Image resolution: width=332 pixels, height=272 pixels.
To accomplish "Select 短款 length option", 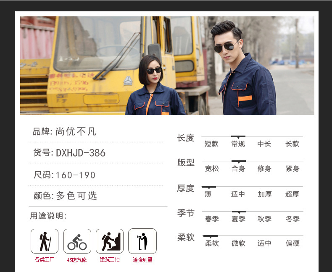I will 211,144.
